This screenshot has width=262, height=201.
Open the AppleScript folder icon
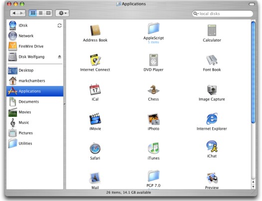click(154, 28)
